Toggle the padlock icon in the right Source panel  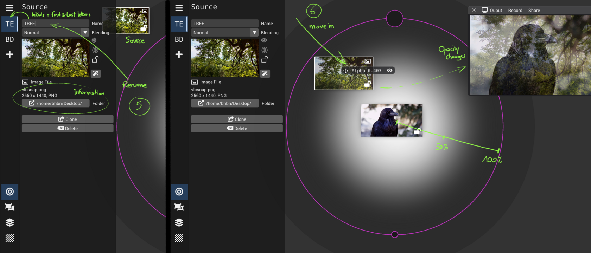pyautogui.click(x=265, y=59)
